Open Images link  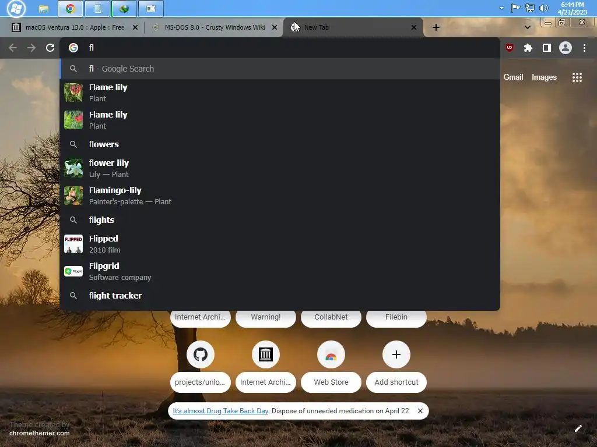click(544, 77)
